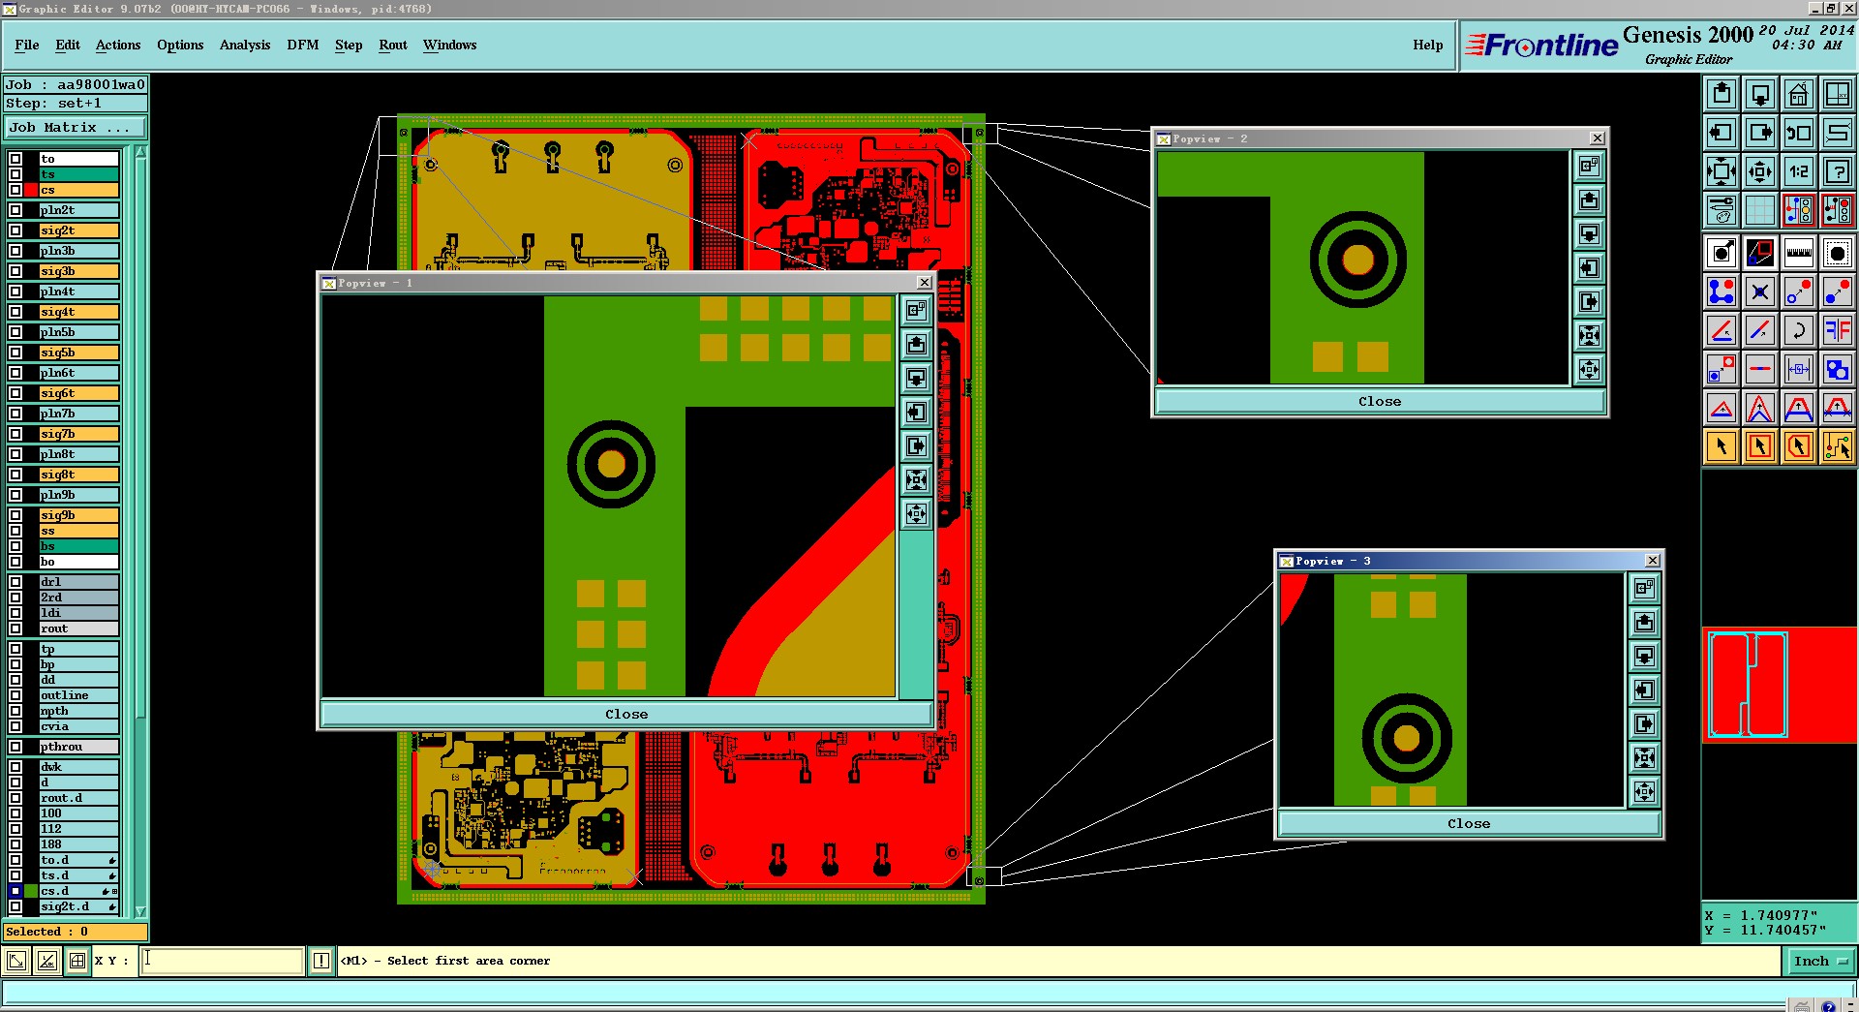Viewport: 1859px width, 1012px height.
Task: Toggle the blue checkbox for layer 'cs.d'
Action: 15,891
